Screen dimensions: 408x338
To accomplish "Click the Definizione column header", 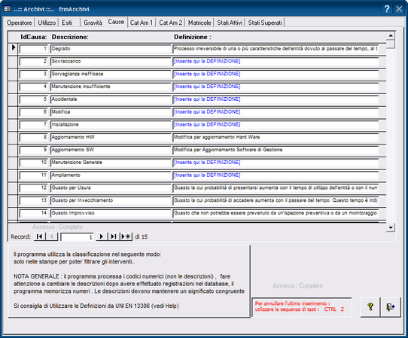I will tap(193, 37).
